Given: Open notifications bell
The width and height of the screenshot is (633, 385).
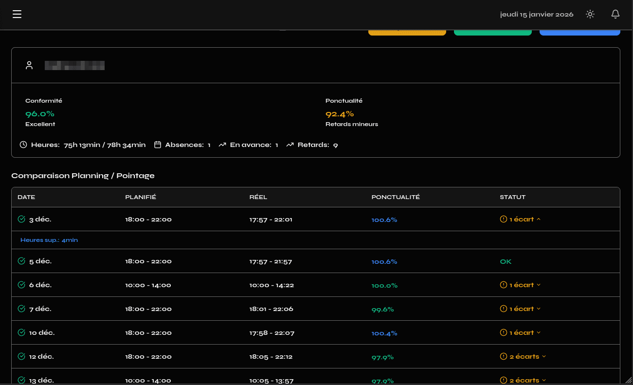Looking at the screenshot, I should [615, 14].
